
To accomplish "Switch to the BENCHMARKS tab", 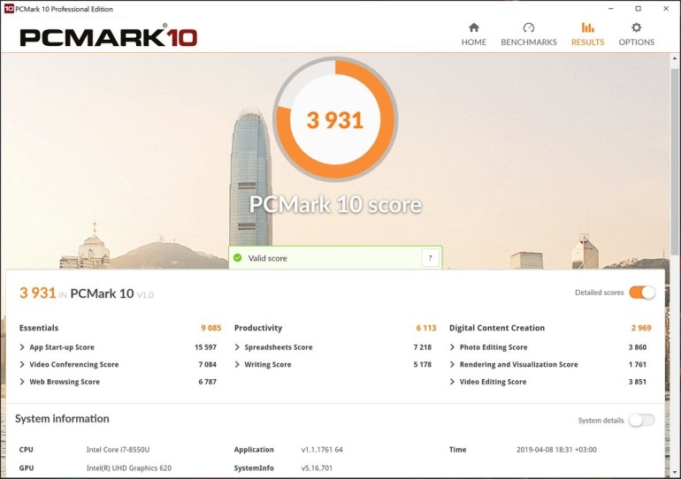I will pyautogui.click(x=529, y=42).
